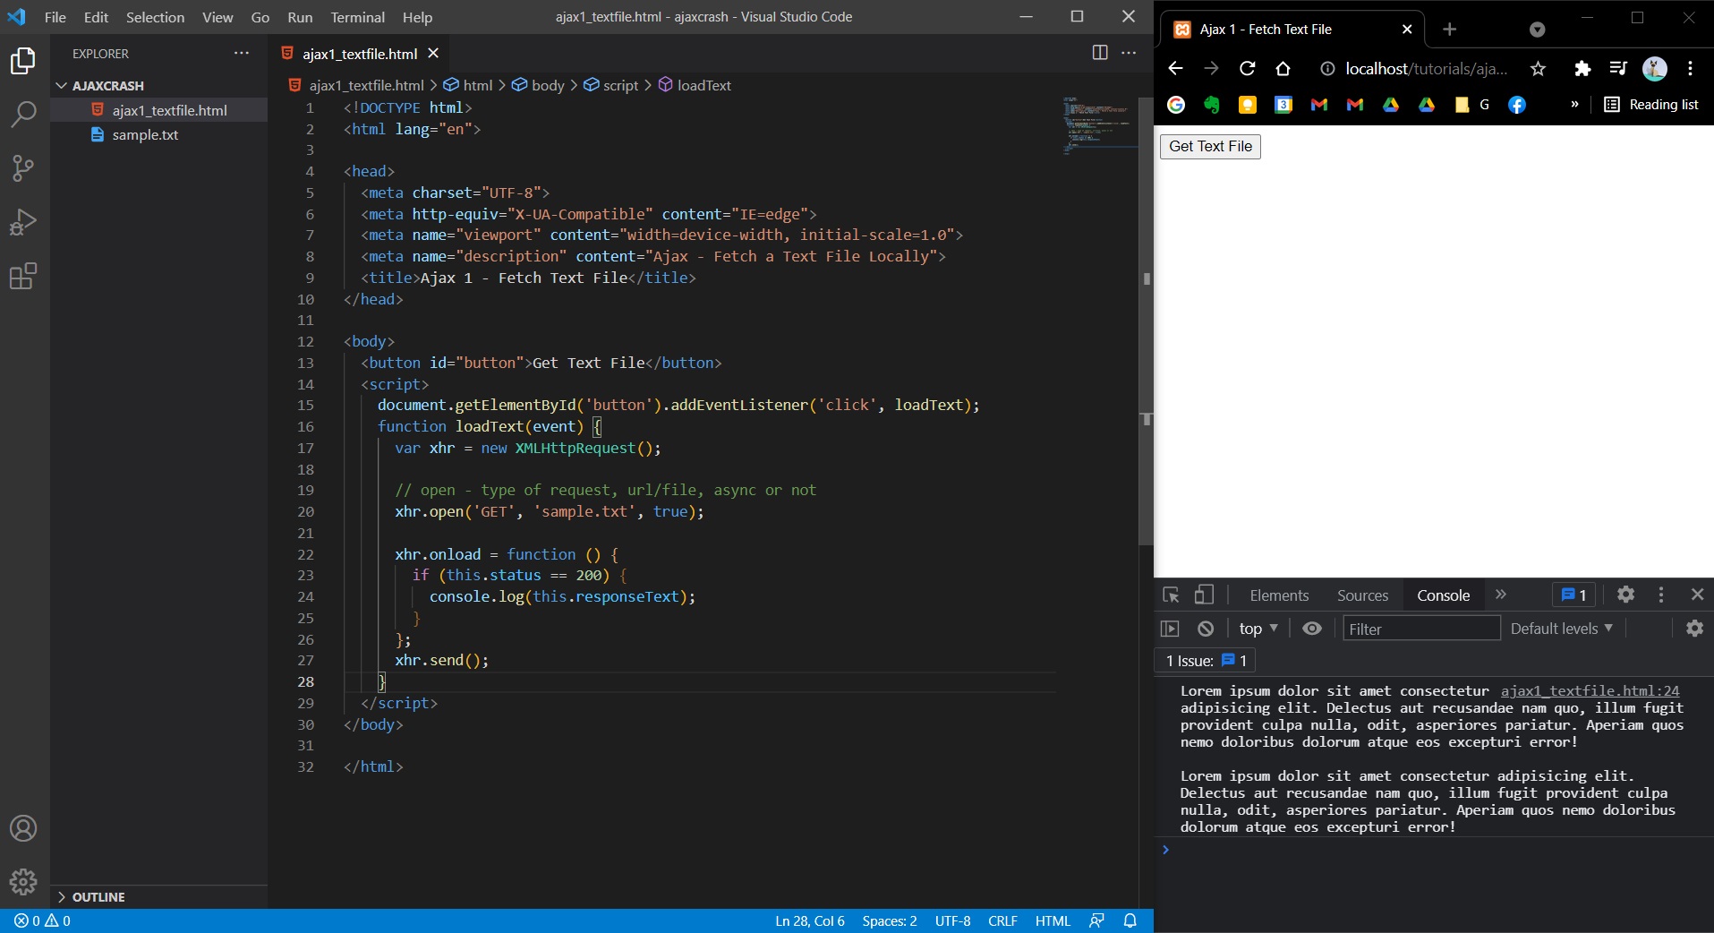Click loadText in the breadcrumb
1714x933 pixels.
tap(704, 85)
